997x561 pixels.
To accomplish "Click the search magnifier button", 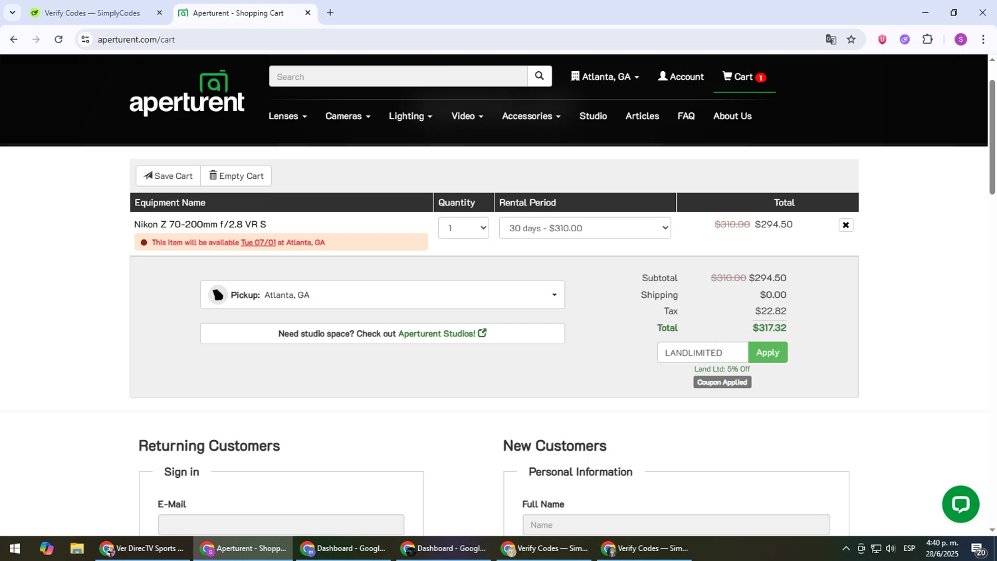I will (540, 76).
